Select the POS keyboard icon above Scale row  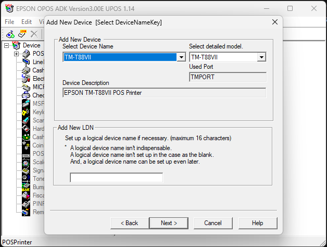point(26,154)
